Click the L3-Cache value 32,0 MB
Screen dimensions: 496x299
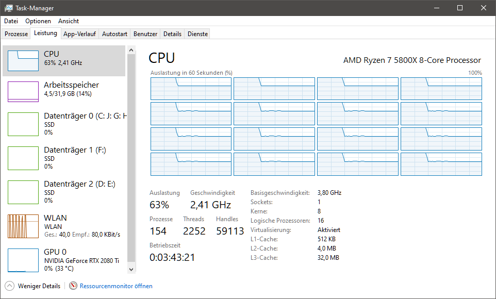pos(328,258)
